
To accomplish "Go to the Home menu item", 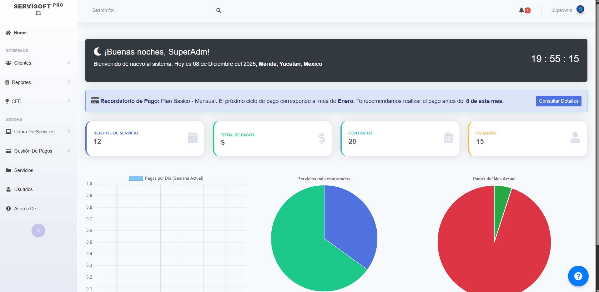I will [x=19, y=32].
